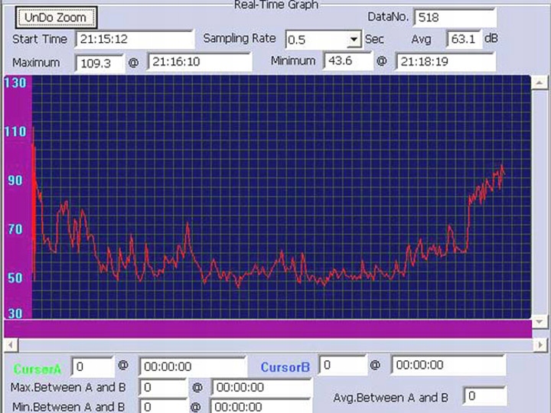Click the Min.Between A and B value field
Screen dimensions: 551x413
(163, 407)
